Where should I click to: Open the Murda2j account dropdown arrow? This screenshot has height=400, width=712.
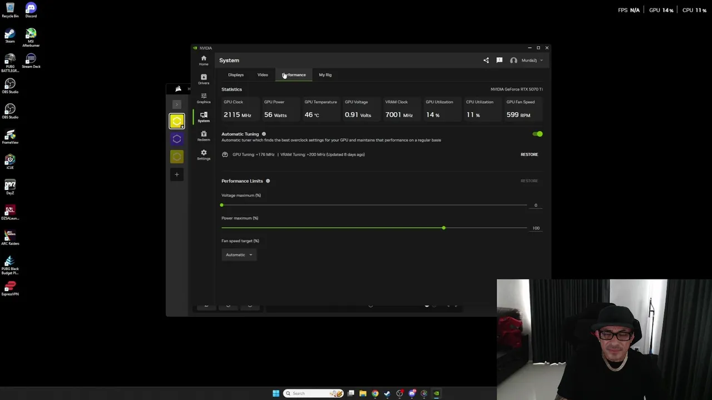click(x=541, y=60)
